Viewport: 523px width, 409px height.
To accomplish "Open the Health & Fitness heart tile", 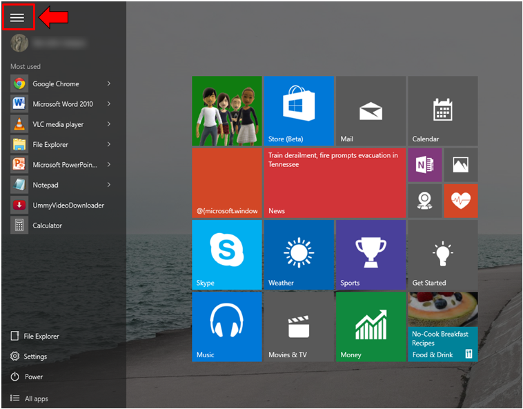I will pyautogui.click(x=461, y=201).
